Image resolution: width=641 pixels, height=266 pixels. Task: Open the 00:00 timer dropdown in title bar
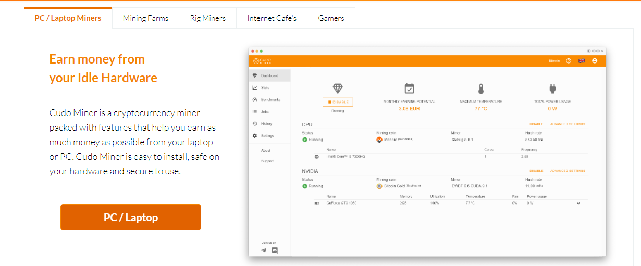pos(595,51)
